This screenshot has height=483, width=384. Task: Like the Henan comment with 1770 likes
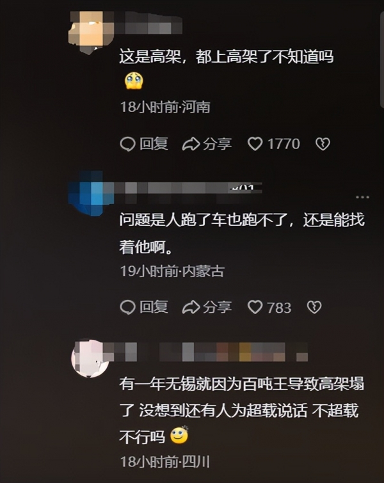click(255, 144)
